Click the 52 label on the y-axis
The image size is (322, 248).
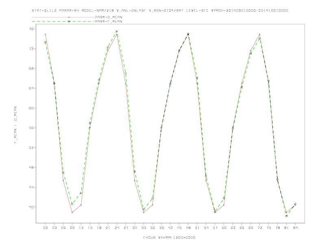31,148
